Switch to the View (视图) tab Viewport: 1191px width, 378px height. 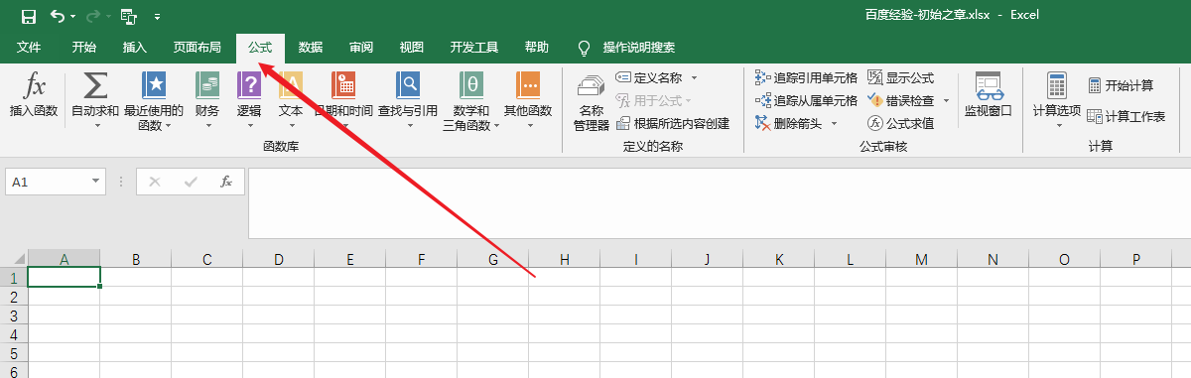(x=411, y=47)
